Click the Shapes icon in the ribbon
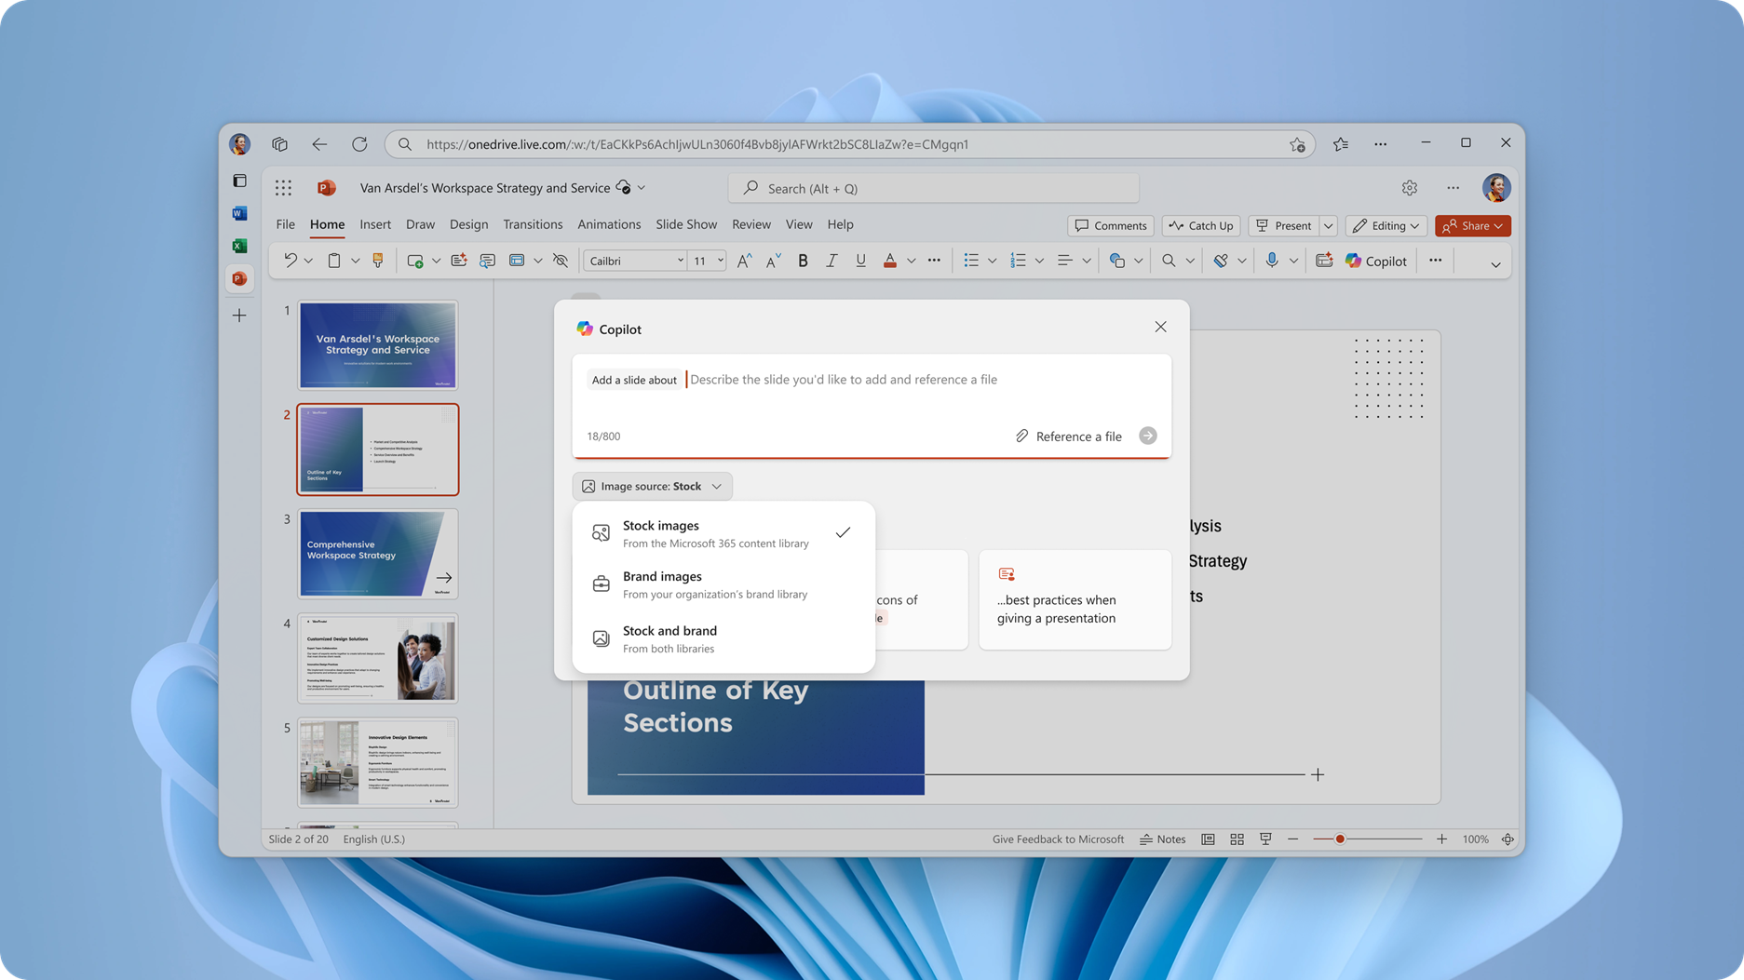The width and height of the screenshot is (1744, 980). [x=1117, y=262]
